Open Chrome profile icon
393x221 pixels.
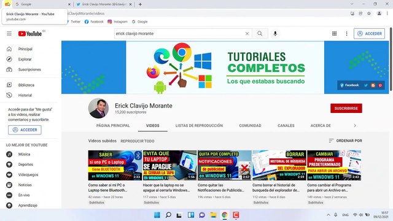[379, 14]
